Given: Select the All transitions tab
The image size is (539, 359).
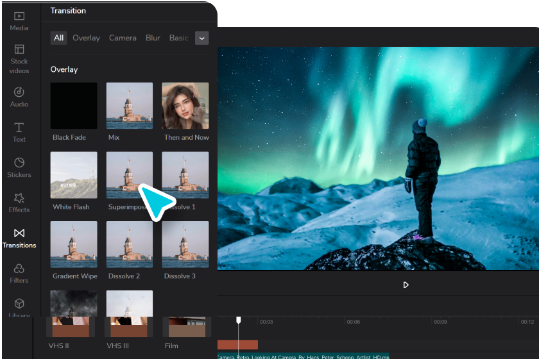Looking at the screenshot, I should pos(58,38).
